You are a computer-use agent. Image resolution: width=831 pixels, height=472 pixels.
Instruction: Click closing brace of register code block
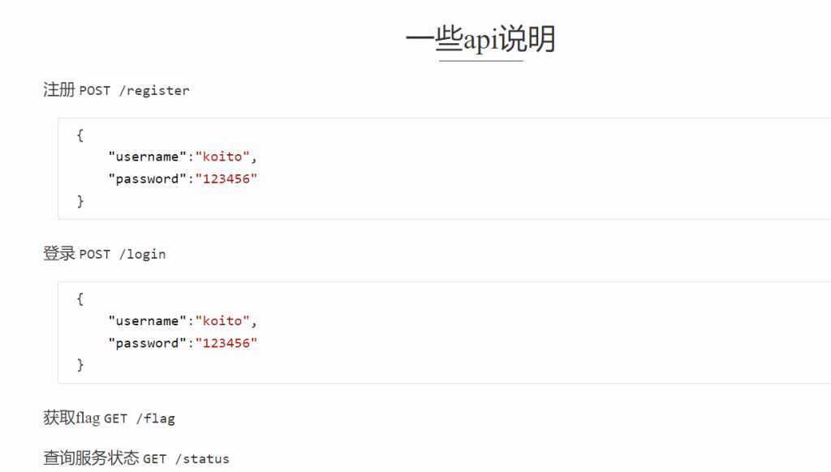pos(80,201)
